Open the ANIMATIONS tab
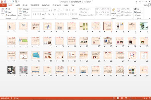 46,5
